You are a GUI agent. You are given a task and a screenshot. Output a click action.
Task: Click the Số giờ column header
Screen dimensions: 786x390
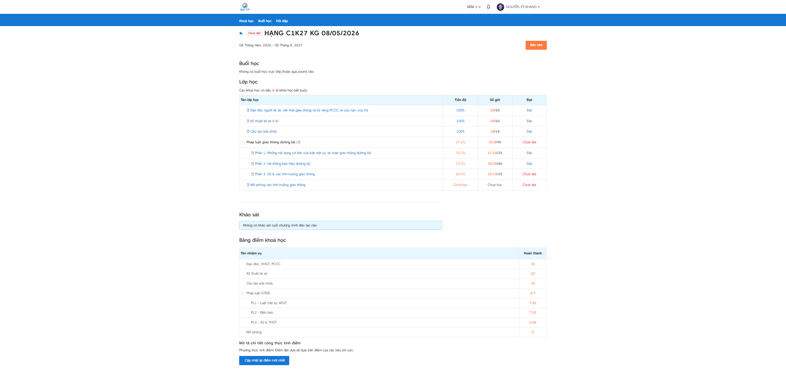[495, 100]
